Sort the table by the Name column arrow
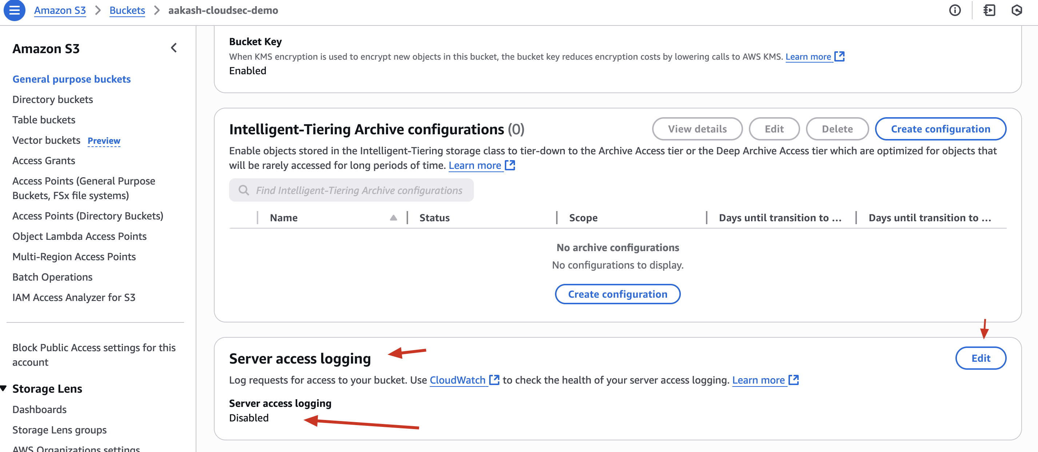The height and width of the screenshot is (452, 1038). tap(393, 218)
